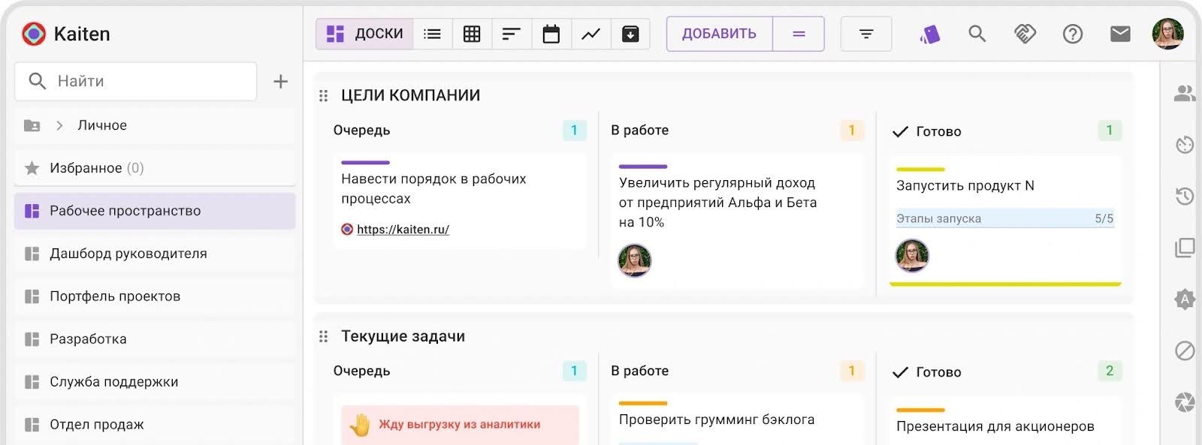Click the star icon beside Избранное
The width and height of the screenshot is (1202, 445).
coord(32,168)
